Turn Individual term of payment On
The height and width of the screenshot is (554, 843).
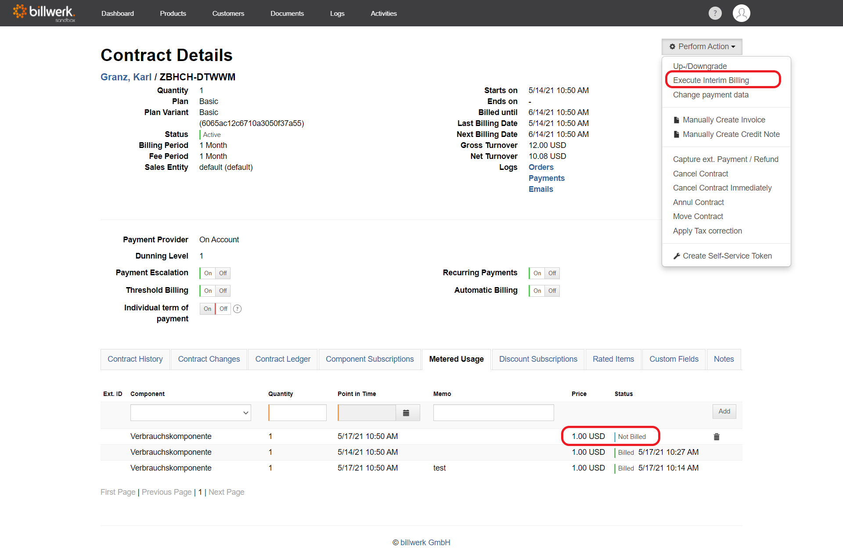coord(207,309)
